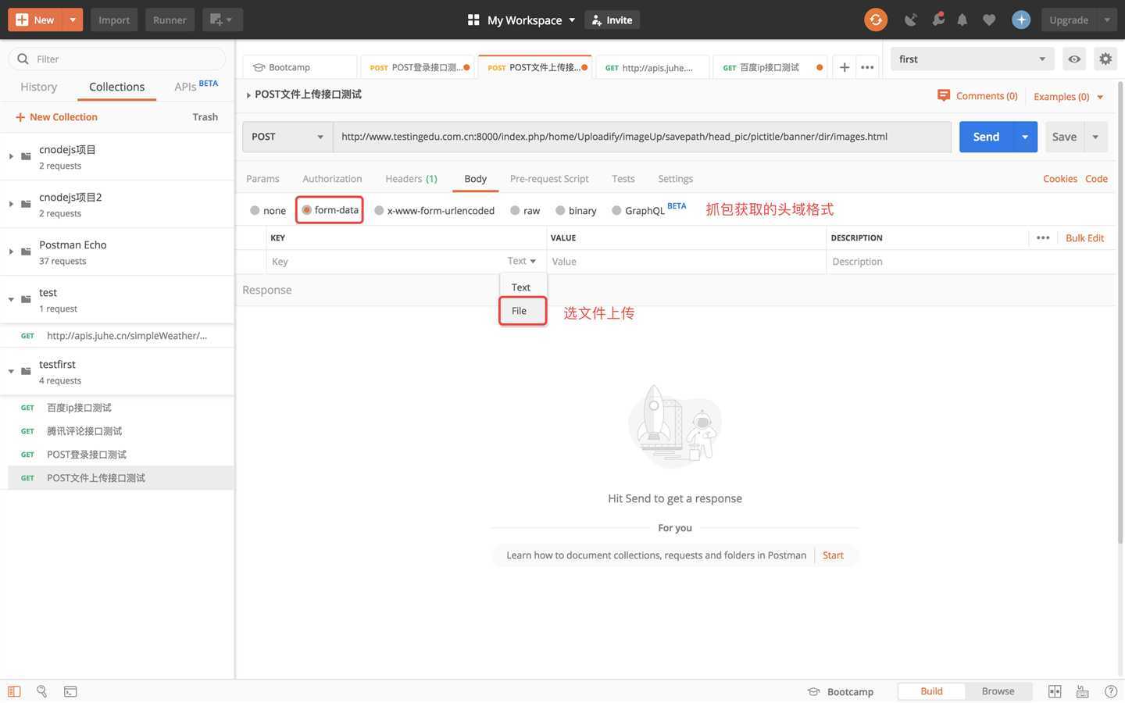This screenshot has width=1125, height=703.
Task: Switch to Browse mode toggle
Action: click(x=998, y=691)
